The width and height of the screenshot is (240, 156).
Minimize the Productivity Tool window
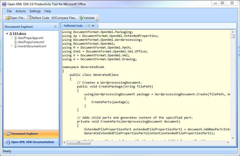point(215,3)
